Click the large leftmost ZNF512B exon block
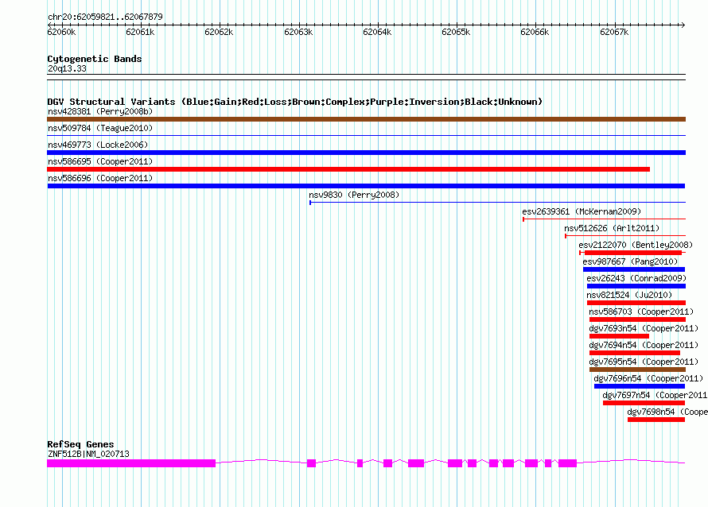Image resolution: width=708 pixels, height=507 pixels. pyautogui.click(x=131, y=463)
